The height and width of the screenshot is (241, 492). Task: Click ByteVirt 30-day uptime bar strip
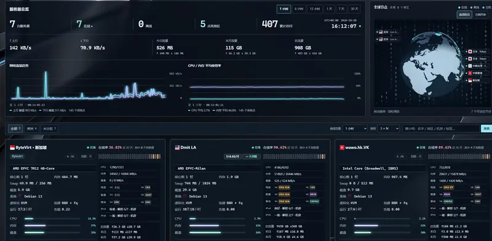click(130, 156)
